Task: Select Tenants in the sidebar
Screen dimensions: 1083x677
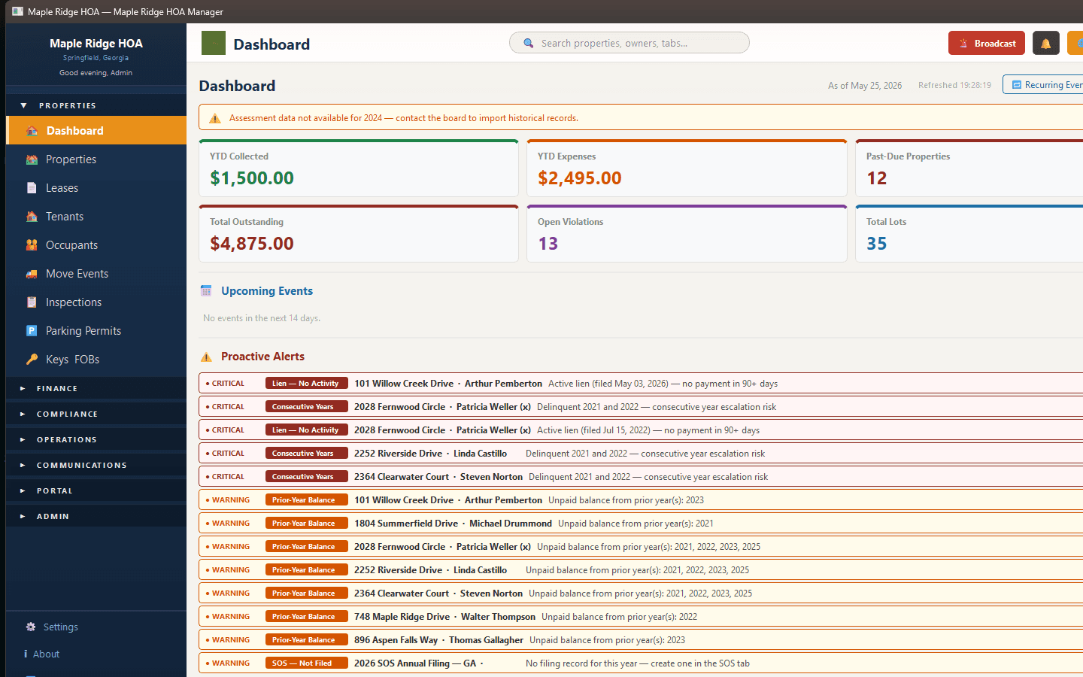Action: (x=96, y=217)
